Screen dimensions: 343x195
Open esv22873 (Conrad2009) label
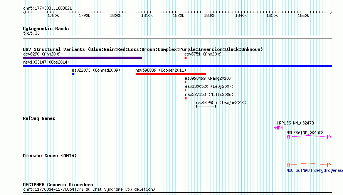(96, 70)
